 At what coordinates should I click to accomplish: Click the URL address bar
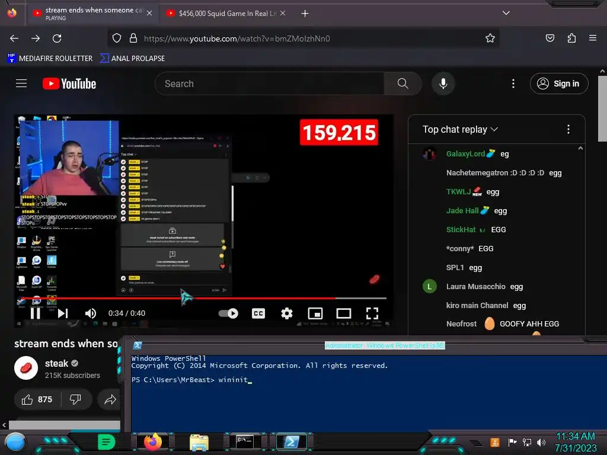pos(303,39)
